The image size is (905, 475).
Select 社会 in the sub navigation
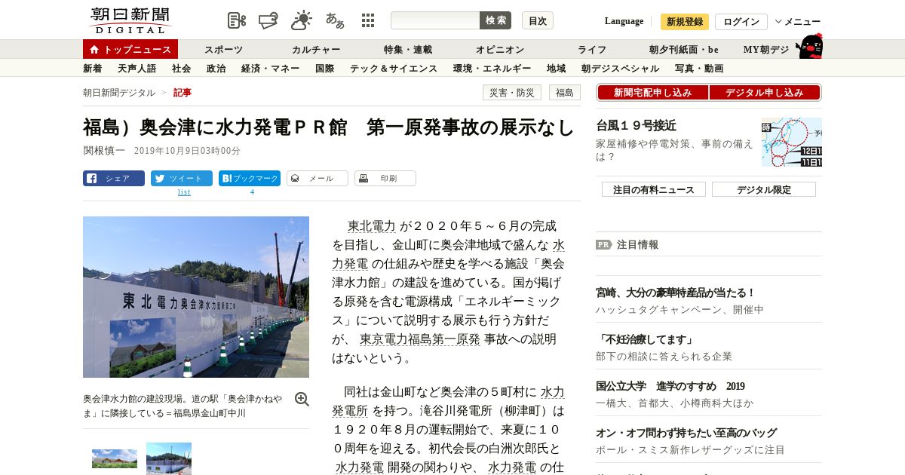(x=181, y=69)
